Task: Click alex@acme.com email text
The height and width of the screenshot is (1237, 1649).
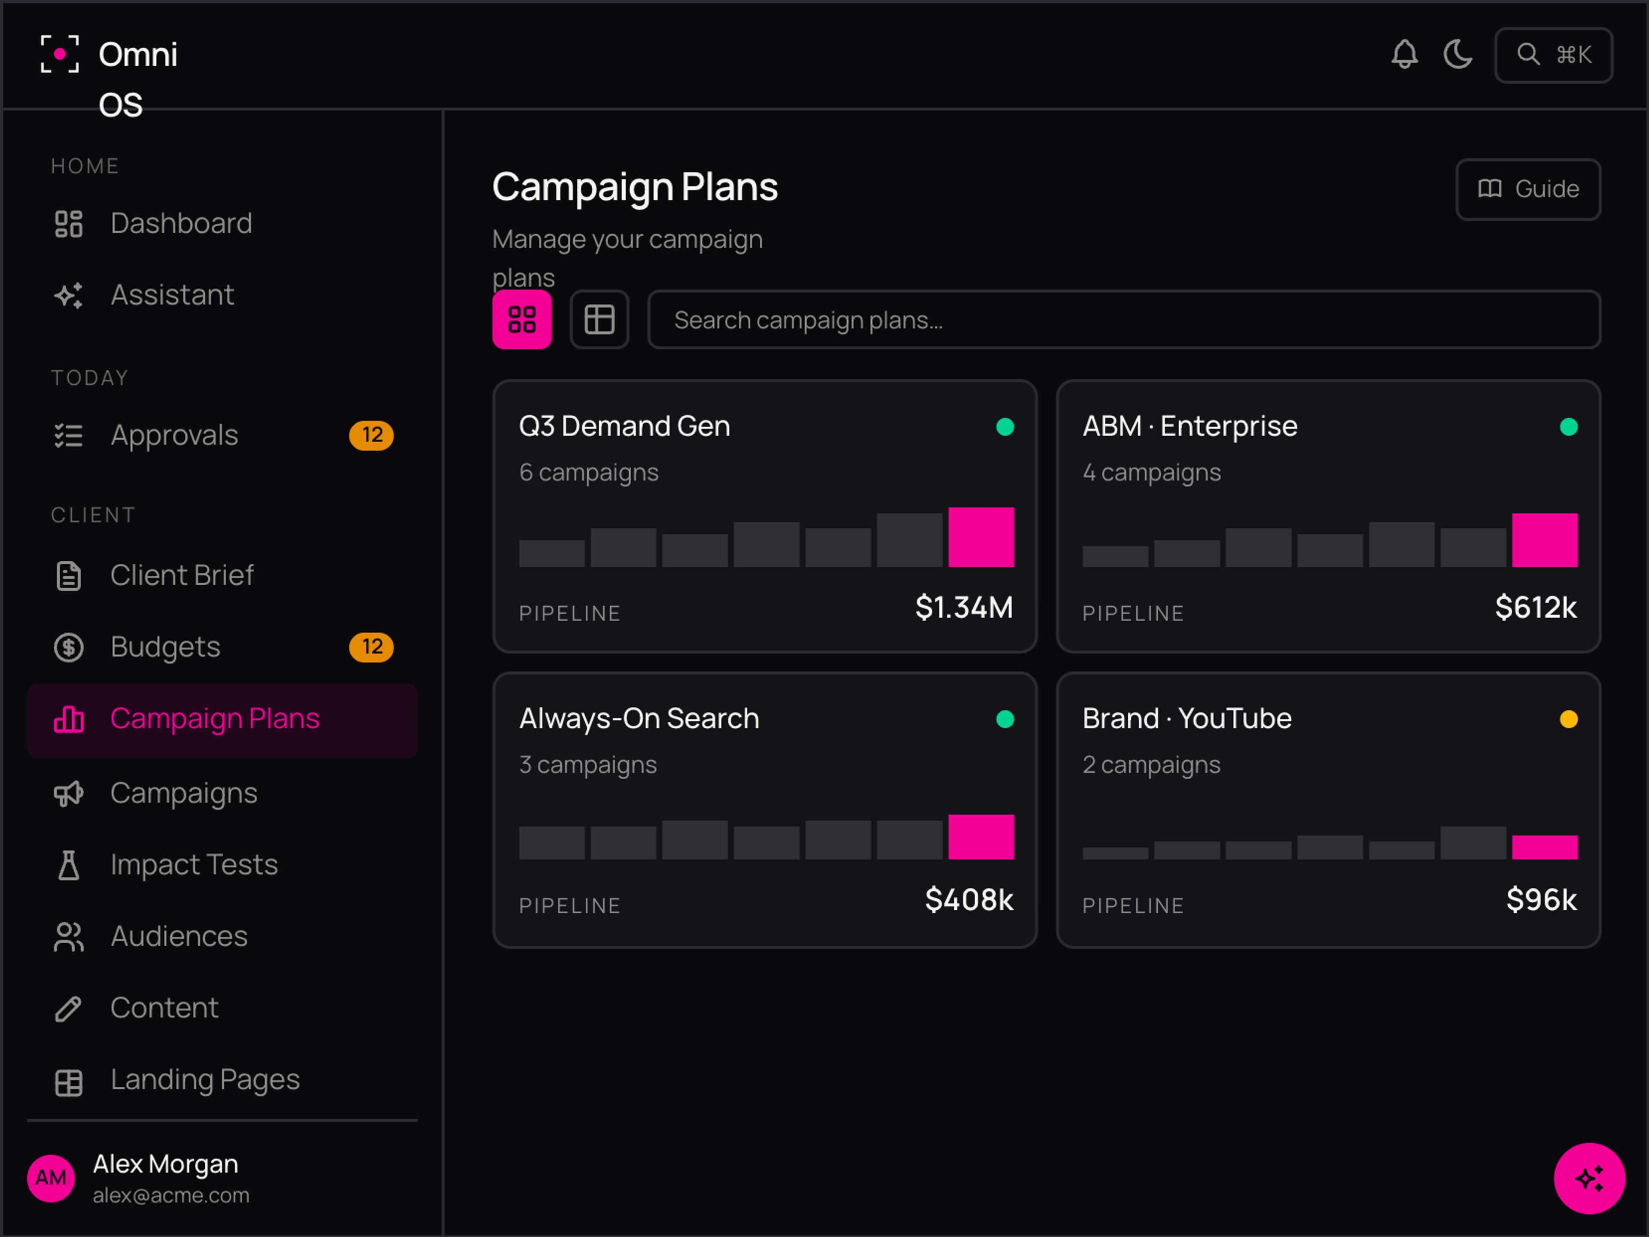Action: pyautogui.click(x=171, y=1195)
